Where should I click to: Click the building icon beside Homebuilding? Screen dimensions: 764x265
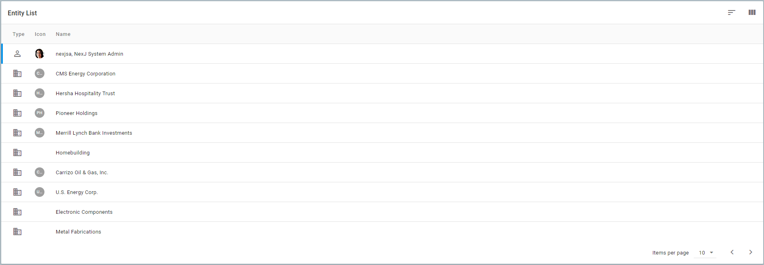point(17,152)
